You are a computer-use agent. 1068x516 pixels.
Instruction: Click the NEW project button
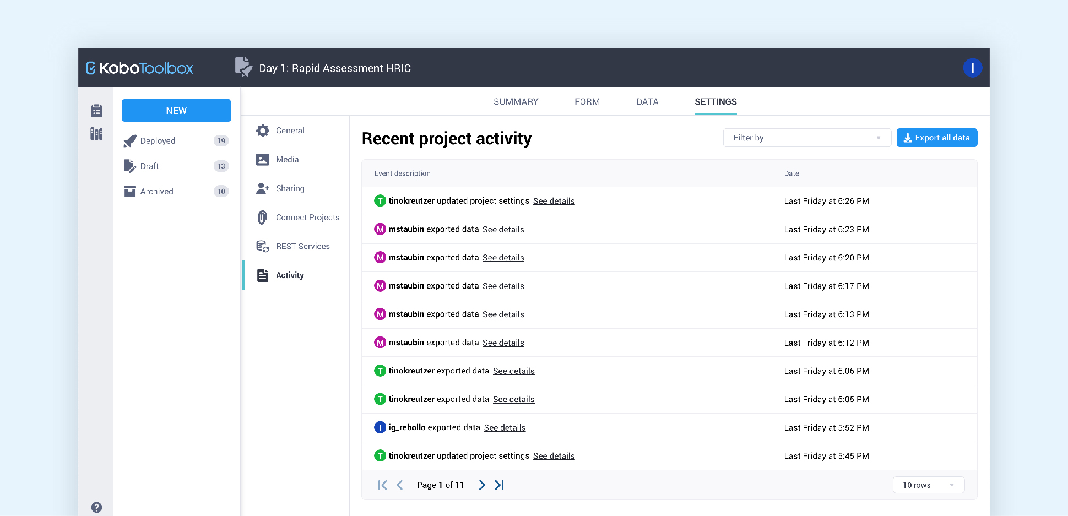[x=176, y=111]
